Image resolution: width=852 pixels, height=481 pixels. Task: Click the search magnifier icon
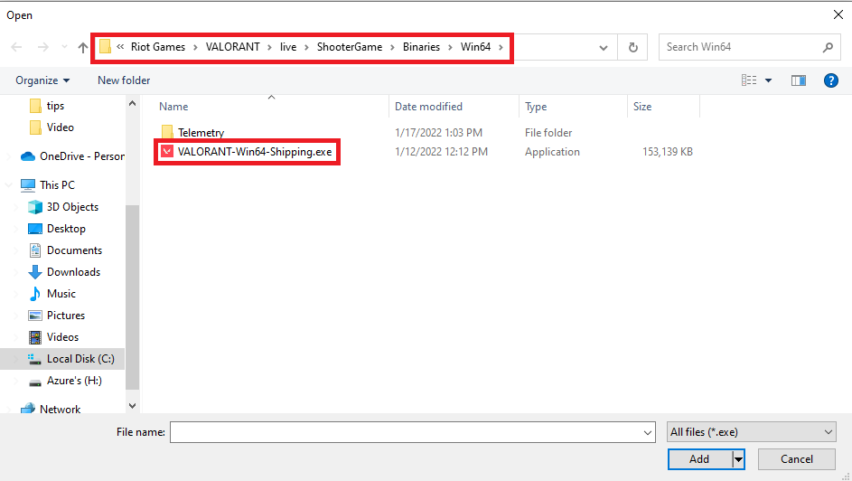click(828, 47)
